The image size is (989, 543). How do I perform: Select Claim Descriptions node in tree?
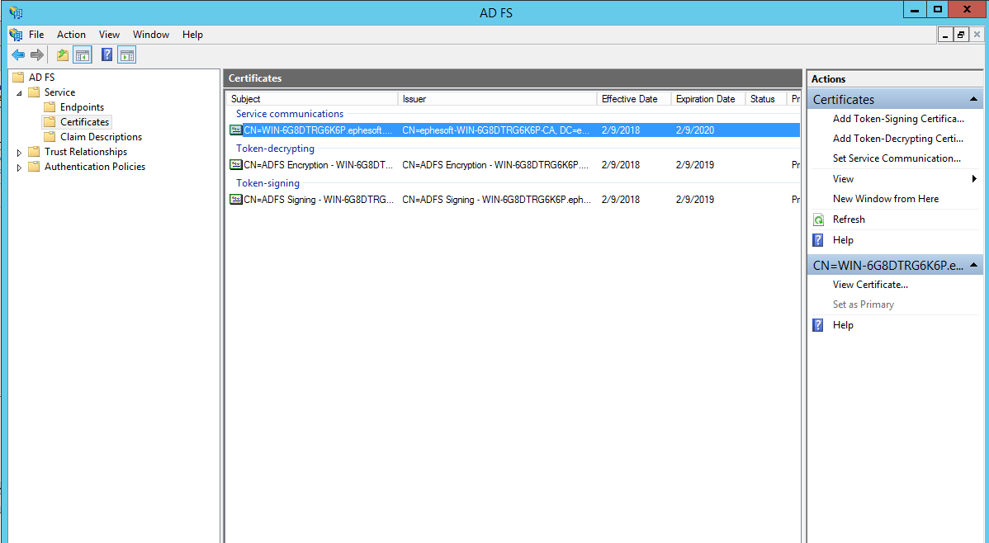[101, 137]
